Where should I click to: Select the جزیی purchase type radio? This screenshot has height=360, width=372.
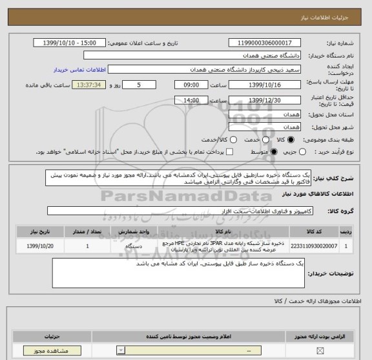[x=302, y=152]
